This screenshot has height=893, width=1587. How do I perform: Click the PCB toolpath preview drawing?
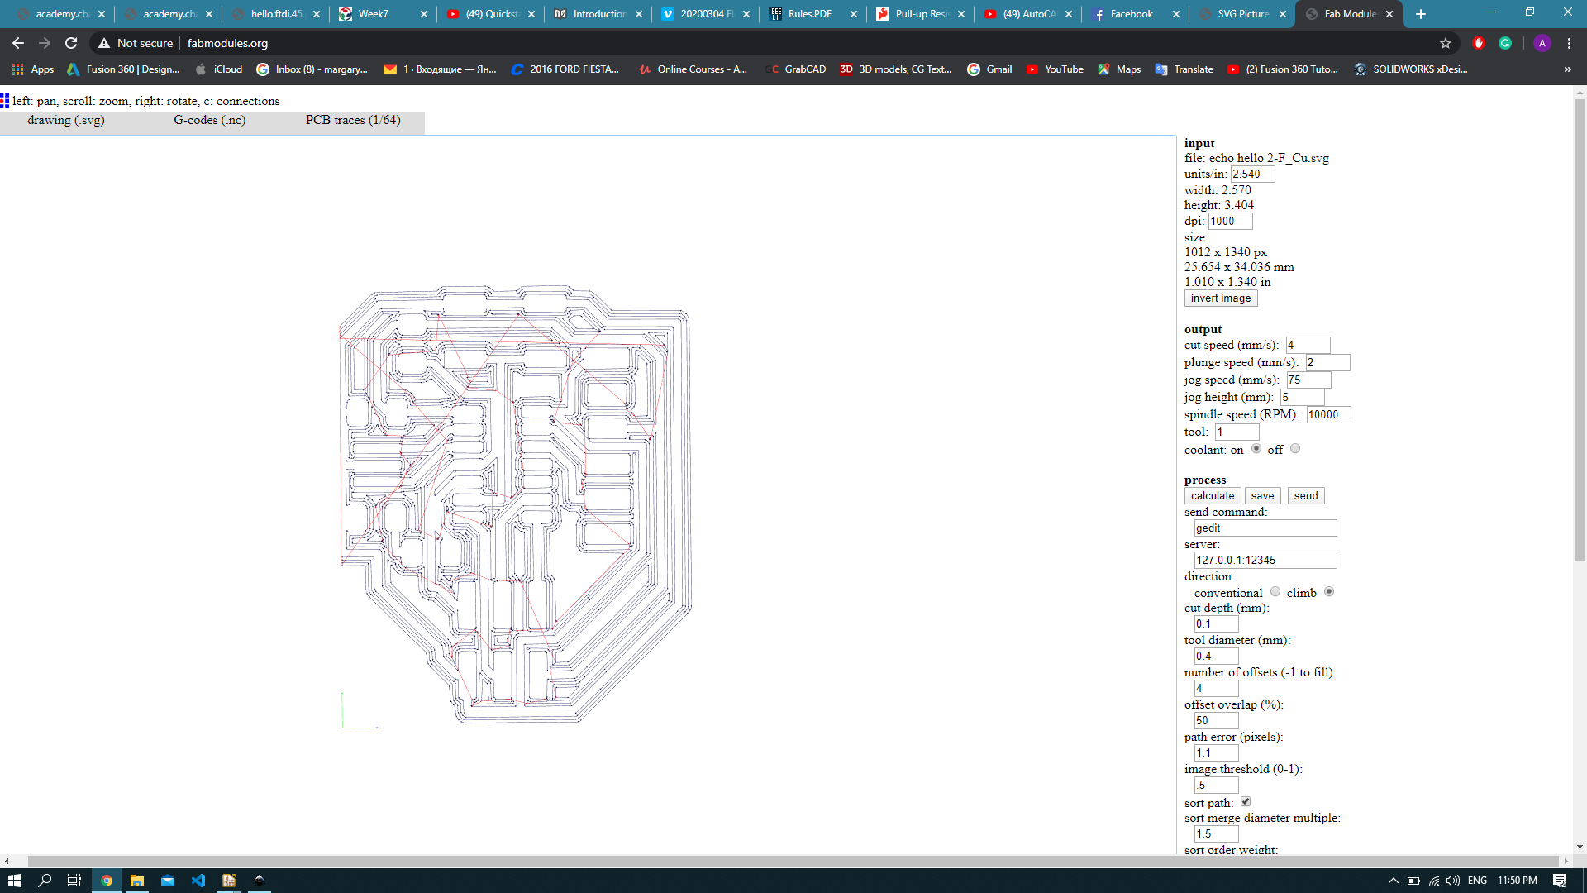[x=515, y=504]
